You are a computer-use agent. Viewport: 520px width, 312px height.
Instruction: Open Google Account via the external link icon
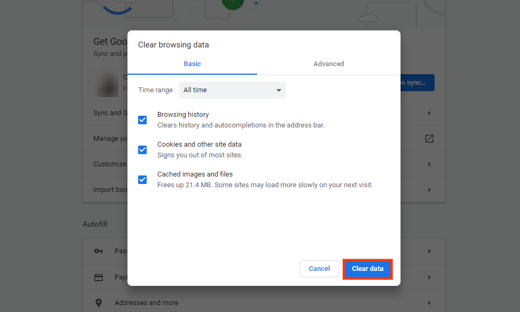429,138
